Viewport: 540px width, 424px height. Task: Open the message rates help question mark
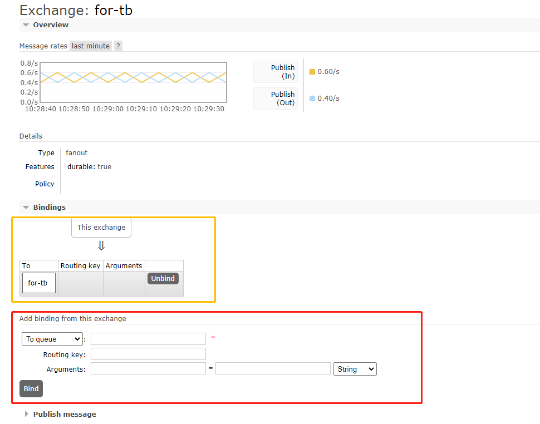point(118,46)
